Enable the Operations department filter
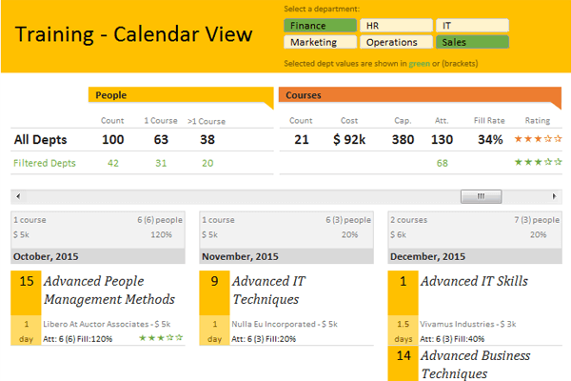Viewport: 571px width, 381px height. [x=396, y=42]
